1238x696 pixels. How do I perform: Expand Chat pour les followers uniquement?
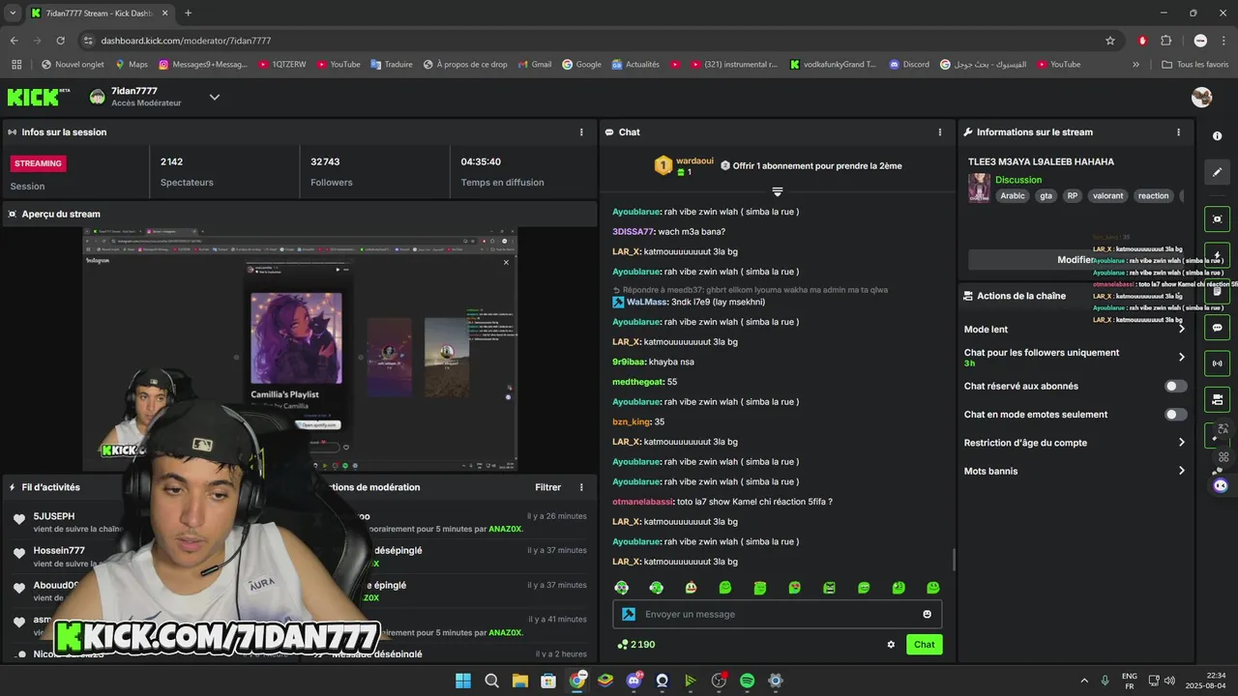(x=1075, y=357)
